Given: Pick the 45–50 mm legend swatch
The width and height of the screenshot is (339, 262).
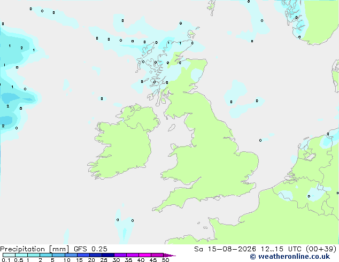Looking at the screenshot, I should click(x=157, y=255).
